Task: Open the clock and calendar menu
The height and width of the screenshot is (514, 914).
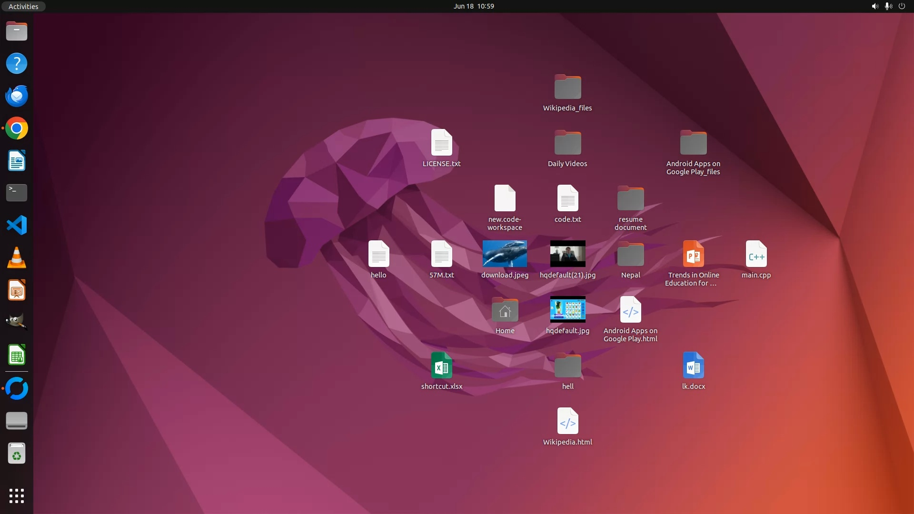Action: click(473, 6)
